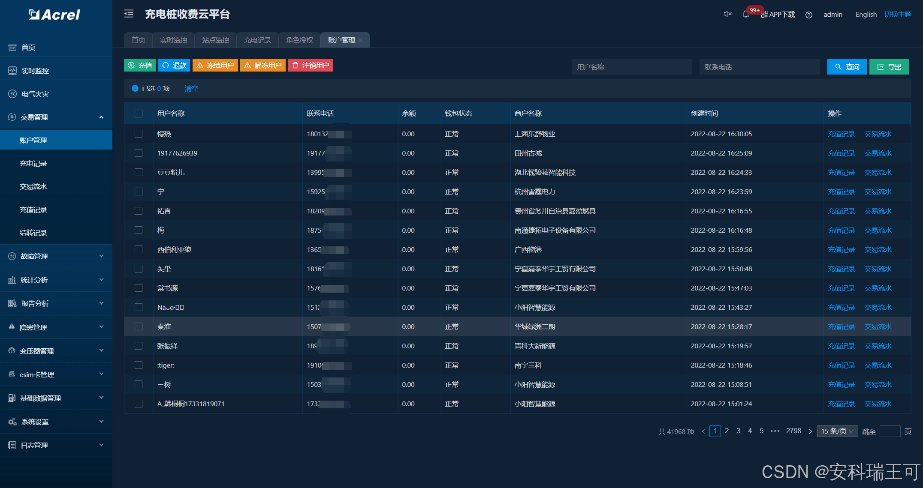The image size is (923, 488).
Task: Click the APP下载 QR code icon
Action: tap(765, 15)
